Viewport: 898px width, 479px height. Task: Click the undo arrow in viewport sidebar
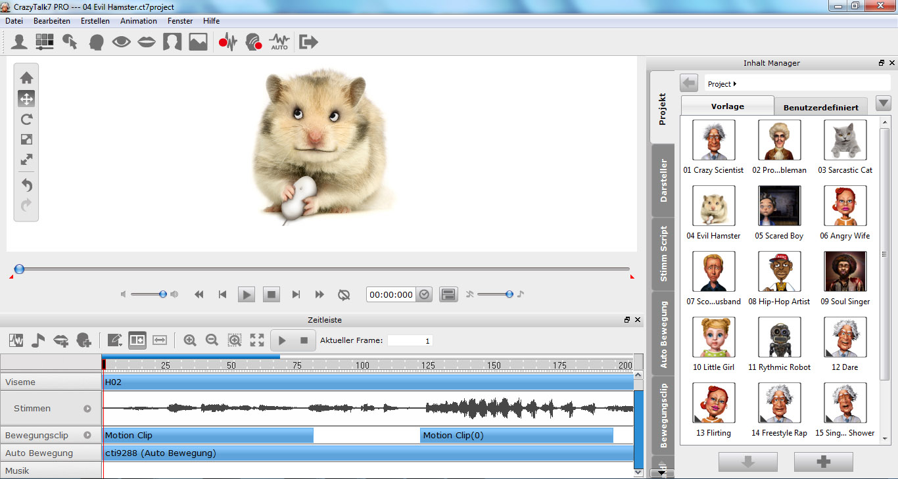(26, 185)
